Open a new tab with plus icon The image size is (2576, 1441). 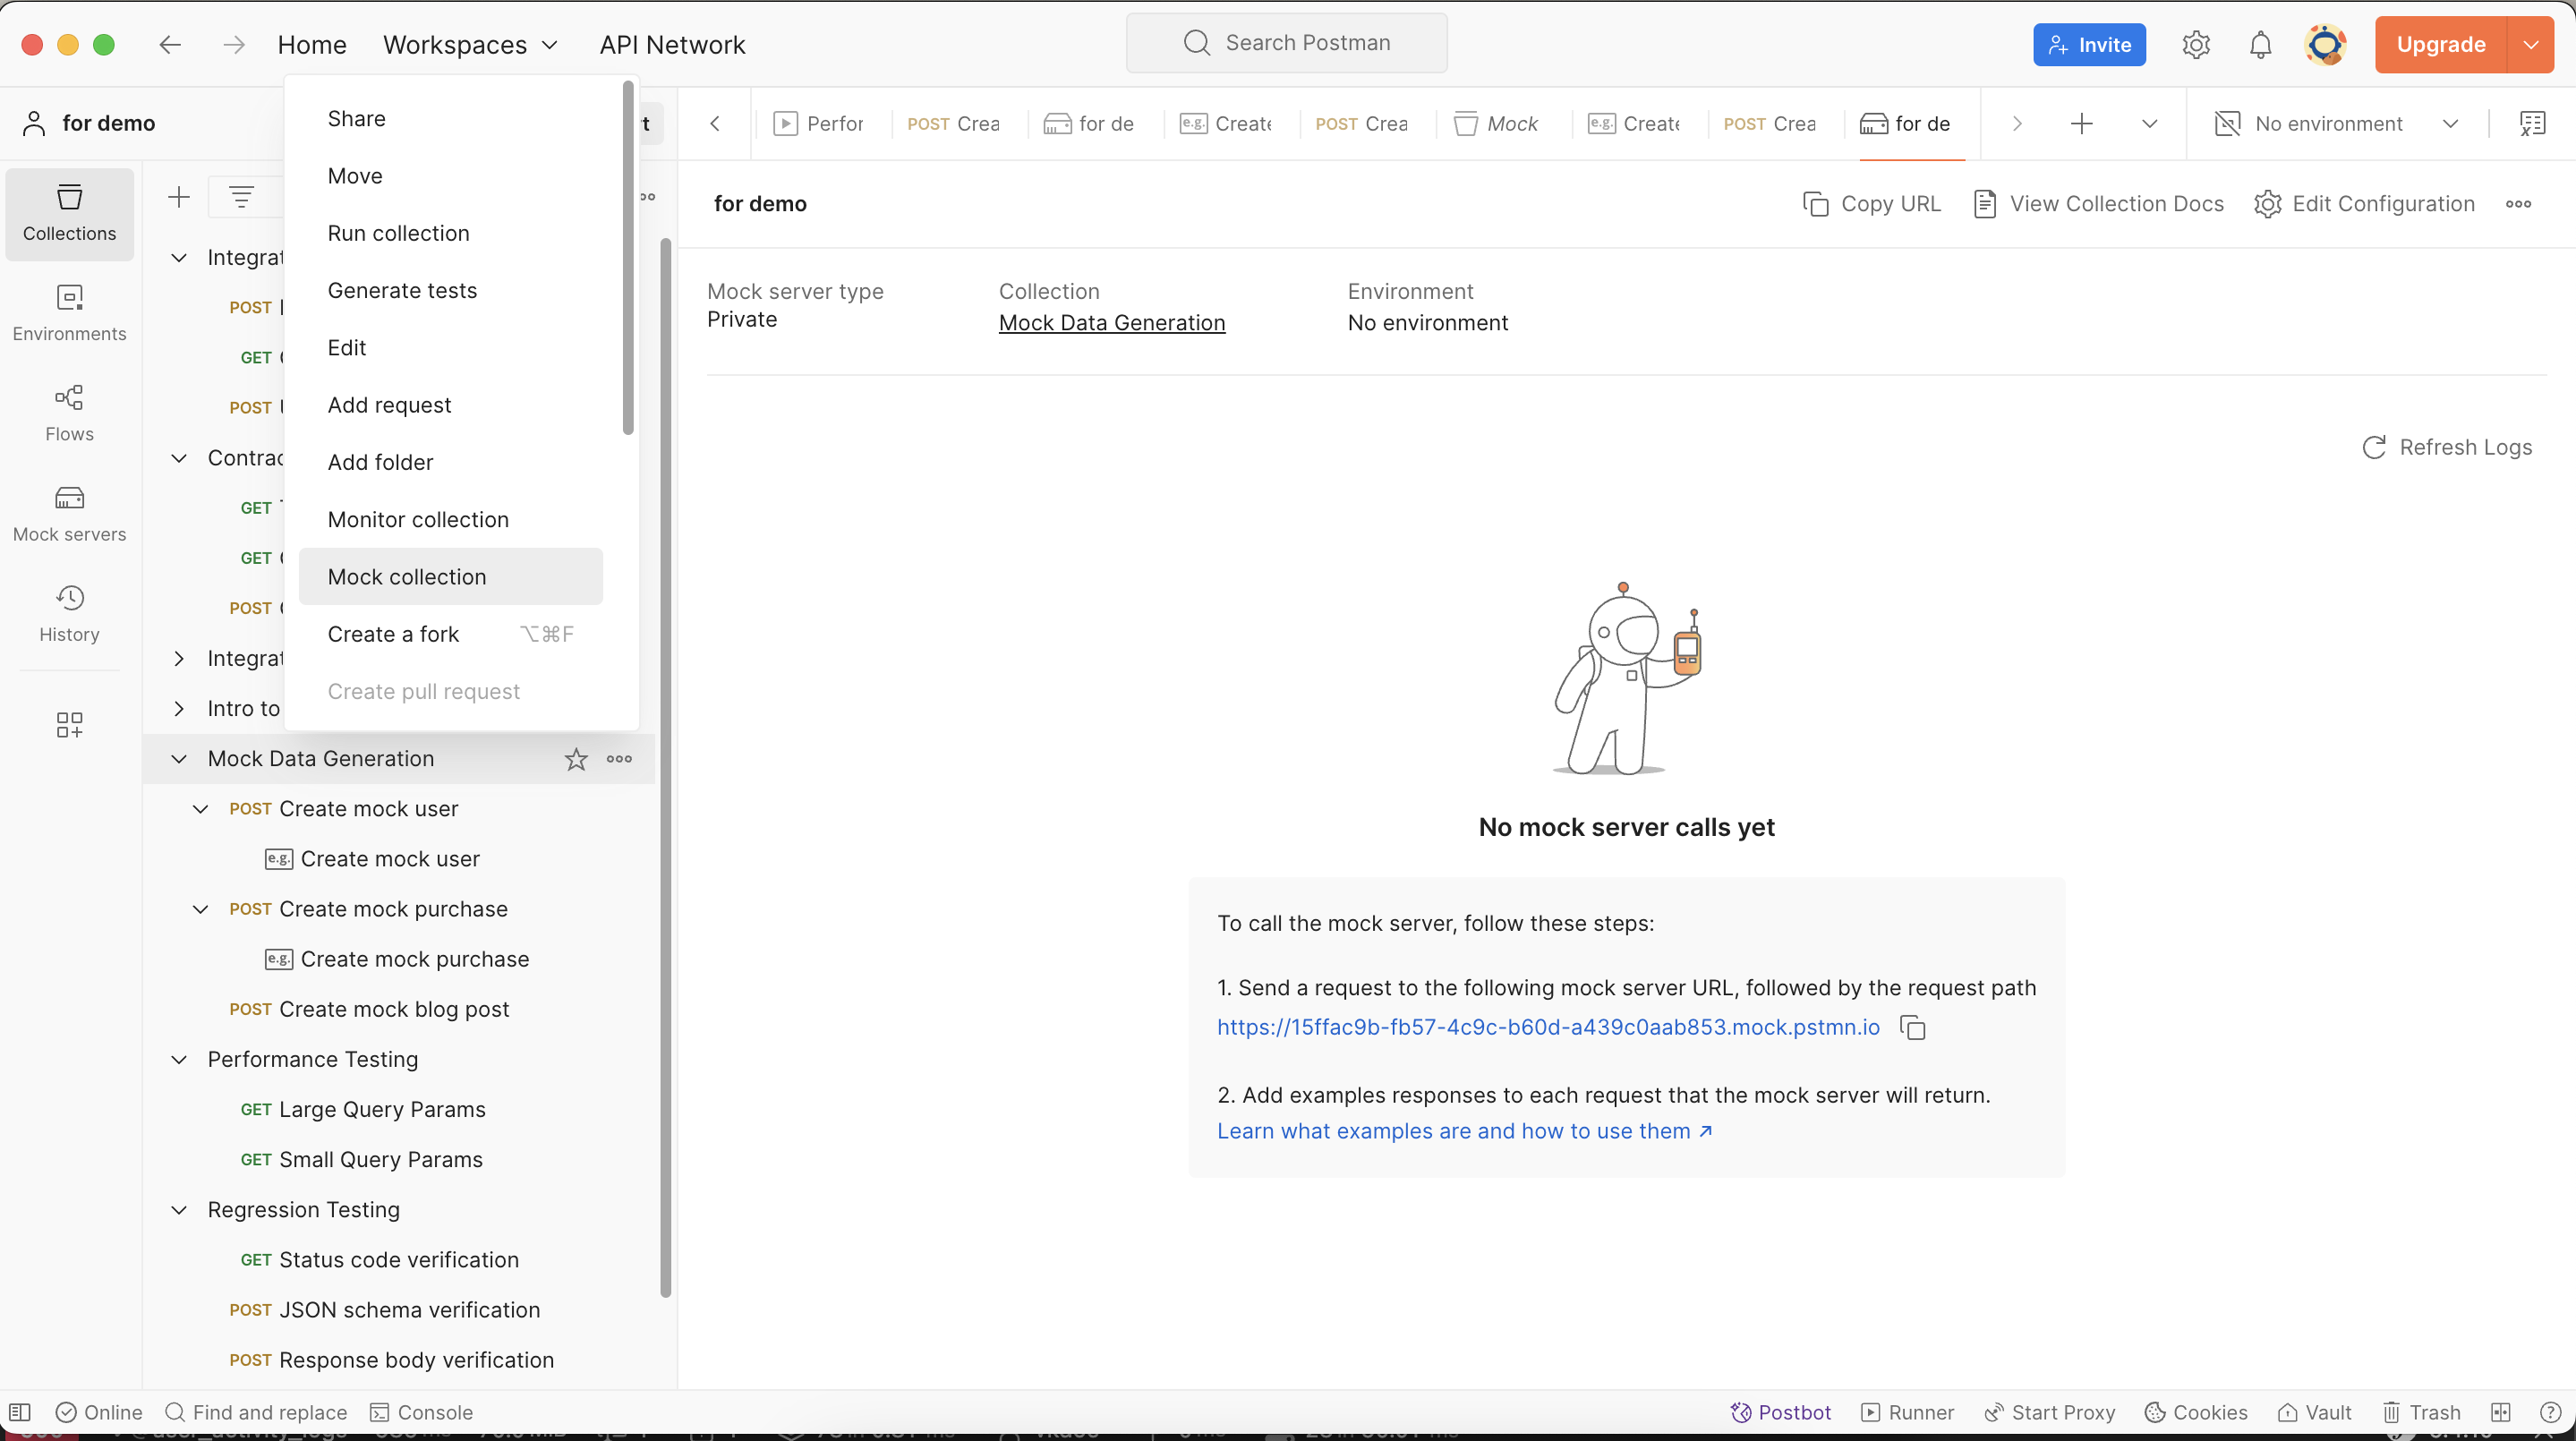(2081, 124)
